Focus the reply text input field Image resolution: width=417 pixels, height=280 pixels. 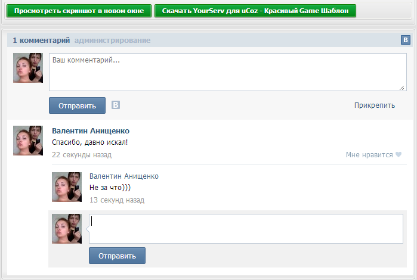click(x=246, y=229)
